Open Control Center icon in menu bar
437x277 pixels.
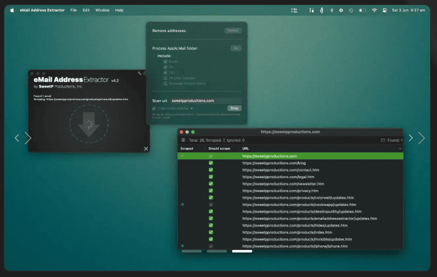tap(385, 10)
